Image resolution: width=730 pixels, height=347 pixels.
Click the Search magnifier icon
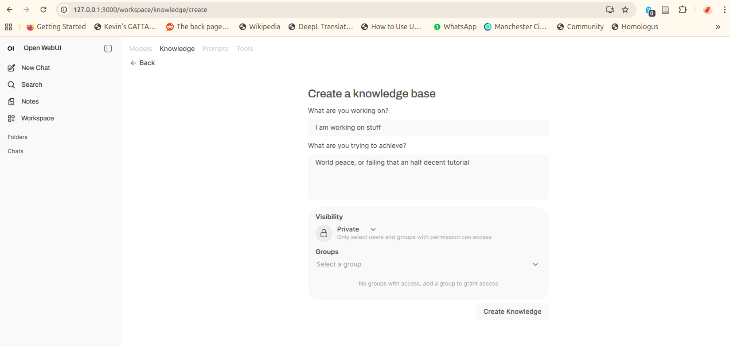coord(12,85)
